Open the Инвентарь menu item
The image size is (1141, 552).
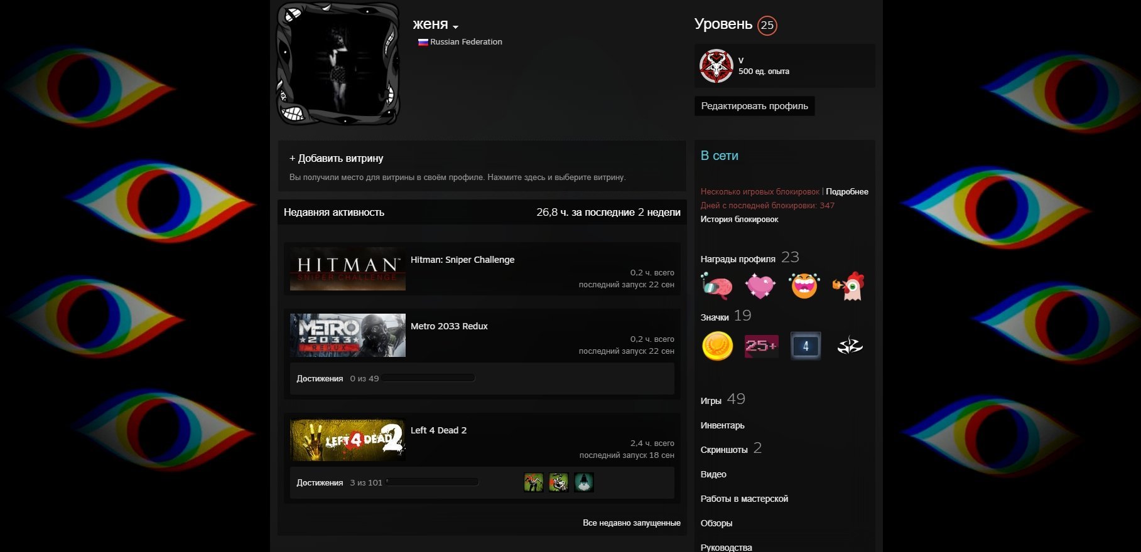(x=722, y=425)
